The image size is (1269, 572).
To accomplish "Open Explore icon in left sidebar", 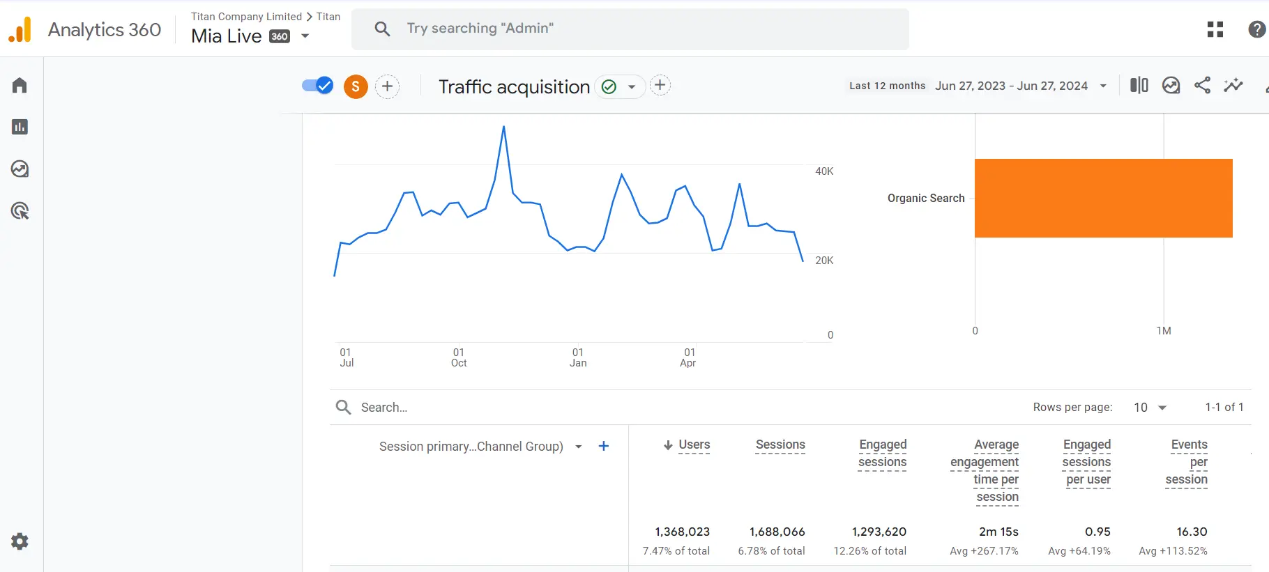I will point(20,169).
